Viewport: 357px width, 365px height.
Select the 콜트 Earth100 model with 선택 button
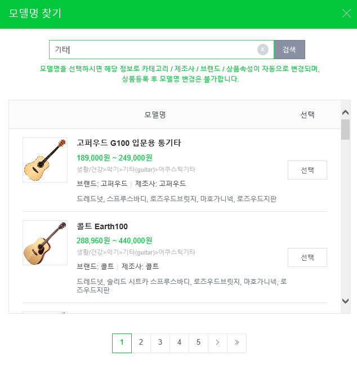click(x=307, y=257)
